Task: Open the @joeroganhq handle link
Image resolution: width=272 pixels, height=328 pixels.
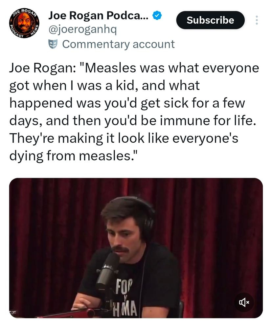Action: point(82,30)
